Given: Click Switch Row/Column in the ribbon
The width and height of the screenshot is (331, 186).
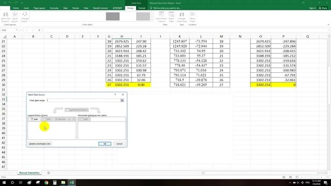Looking at the screenshot, I should (x=161, y=17).
